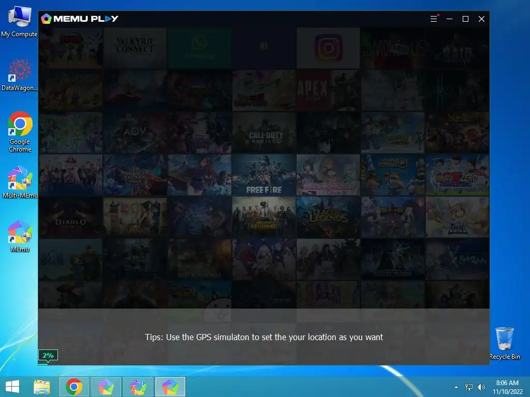530x397 pixels.
Task: Select the DataWagon desktop shortcut
Action: click(20, 75)
